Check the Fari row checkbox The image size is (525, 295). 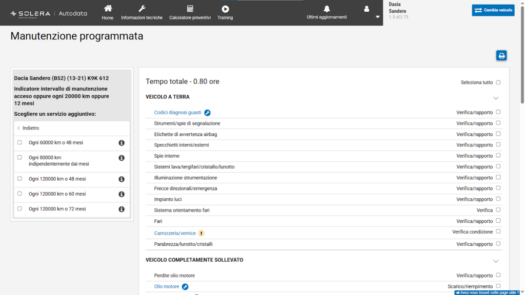point(498,221)
